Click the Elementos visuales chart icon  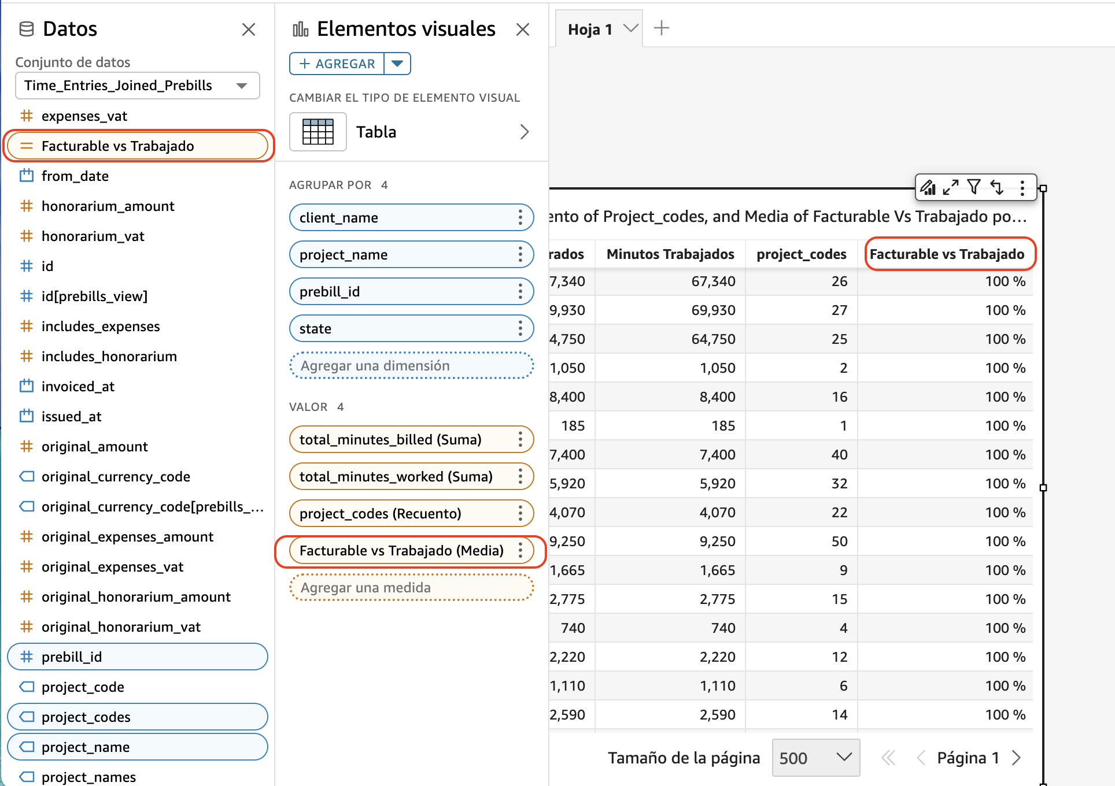[300, 29]
